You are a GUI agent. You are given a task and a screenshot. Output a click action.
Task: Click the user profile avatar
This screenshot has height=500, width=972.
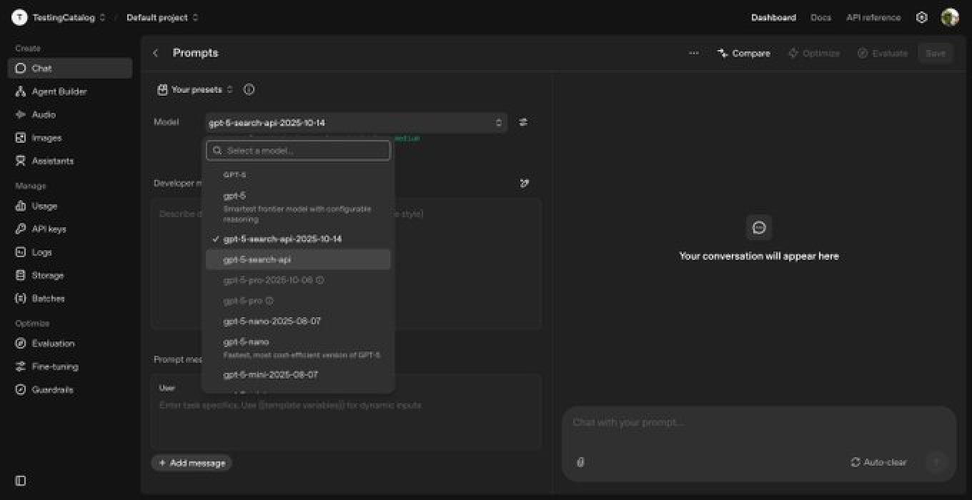click(x=949, y=18)
